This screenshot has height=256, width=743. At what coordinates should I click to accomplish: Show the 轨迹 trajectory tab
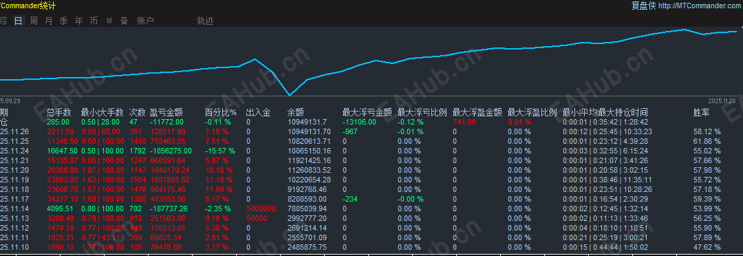tap(205, 21)
